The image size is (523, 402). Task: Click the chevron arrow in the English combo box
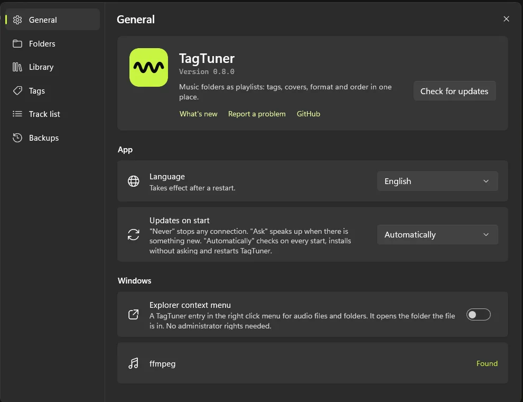(486, 181)
